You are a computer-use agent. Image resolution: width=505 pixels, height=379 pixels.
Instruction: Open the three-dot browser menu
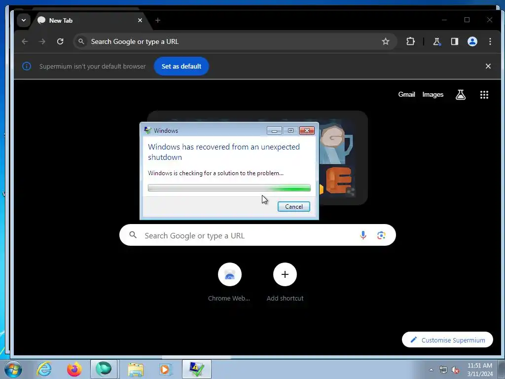pos(490,41)
